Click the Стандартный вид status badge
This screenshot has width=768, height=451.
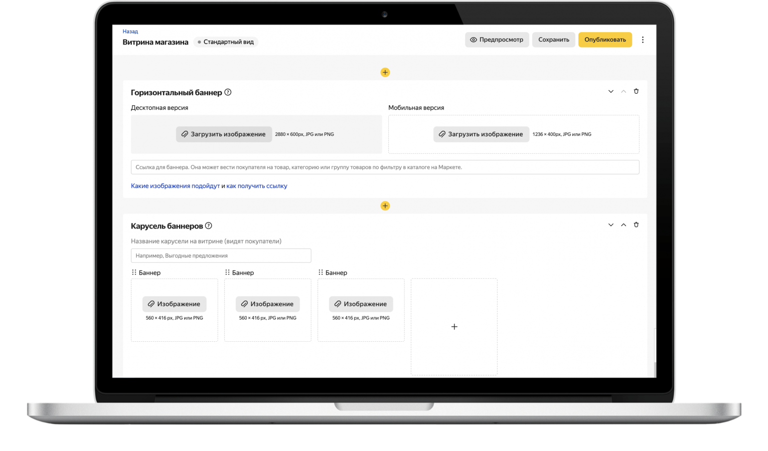click(x=226, y=42)
